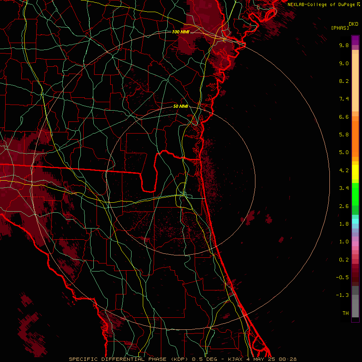Click the 100 NMI range ring label
This screenshot has width=362, height=362.
coord(181,32)
